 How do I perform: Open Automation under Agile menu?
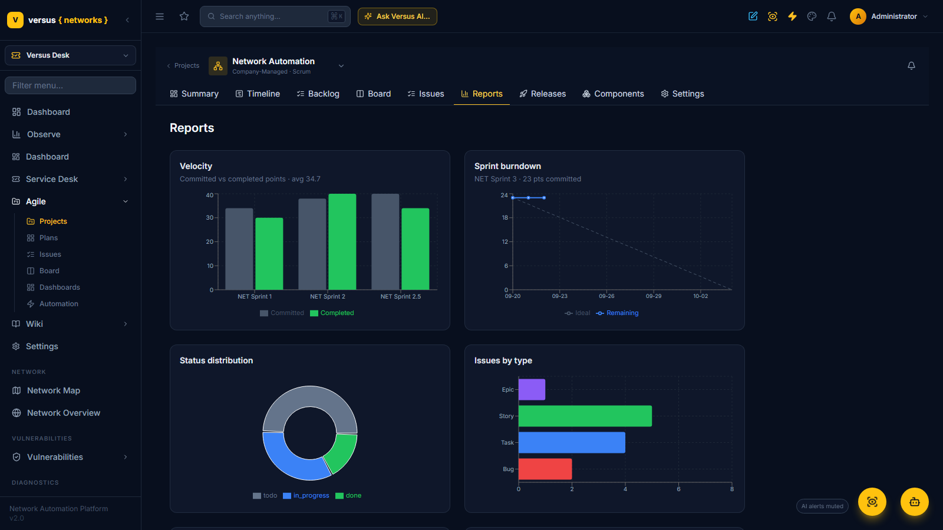[x=58, y=304]
